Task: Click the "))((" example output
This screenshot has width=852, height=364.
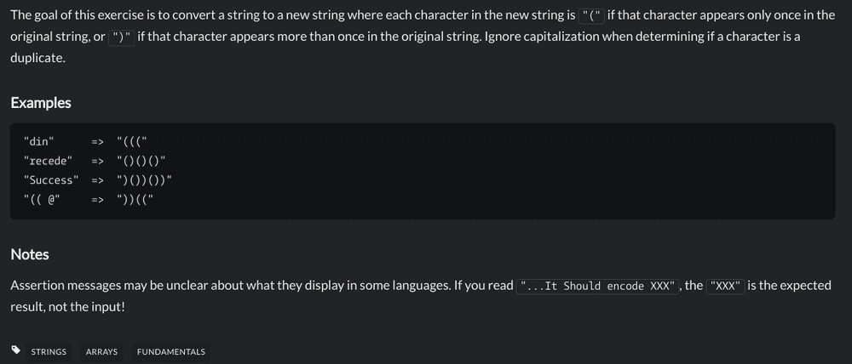Action: (x=135, y=200)
